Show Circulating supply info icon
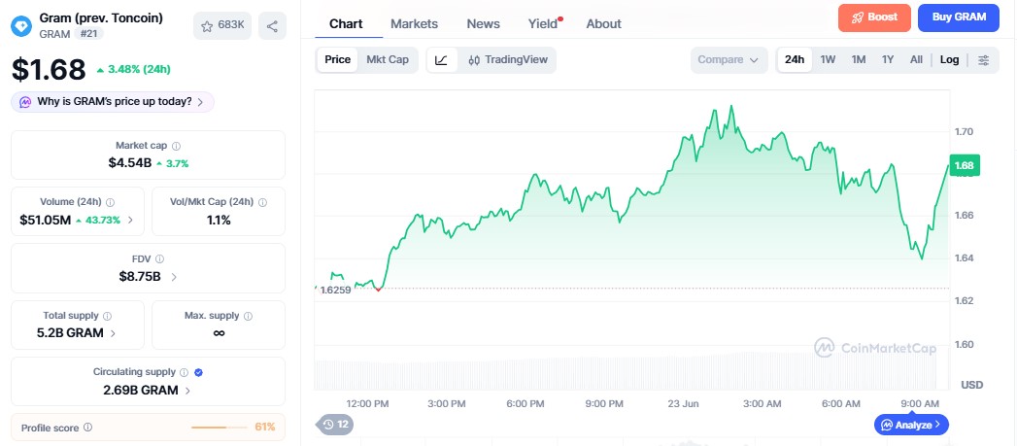1017x446 pixels. pos(185,373)
